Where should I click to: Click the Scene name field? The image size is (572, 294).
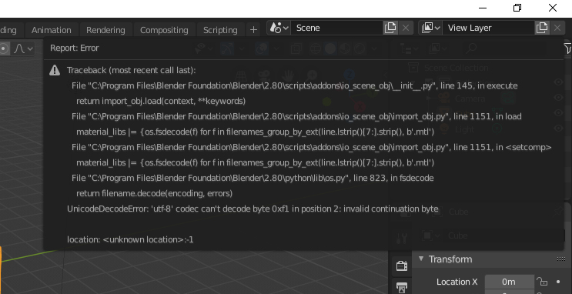pos(336,28)
